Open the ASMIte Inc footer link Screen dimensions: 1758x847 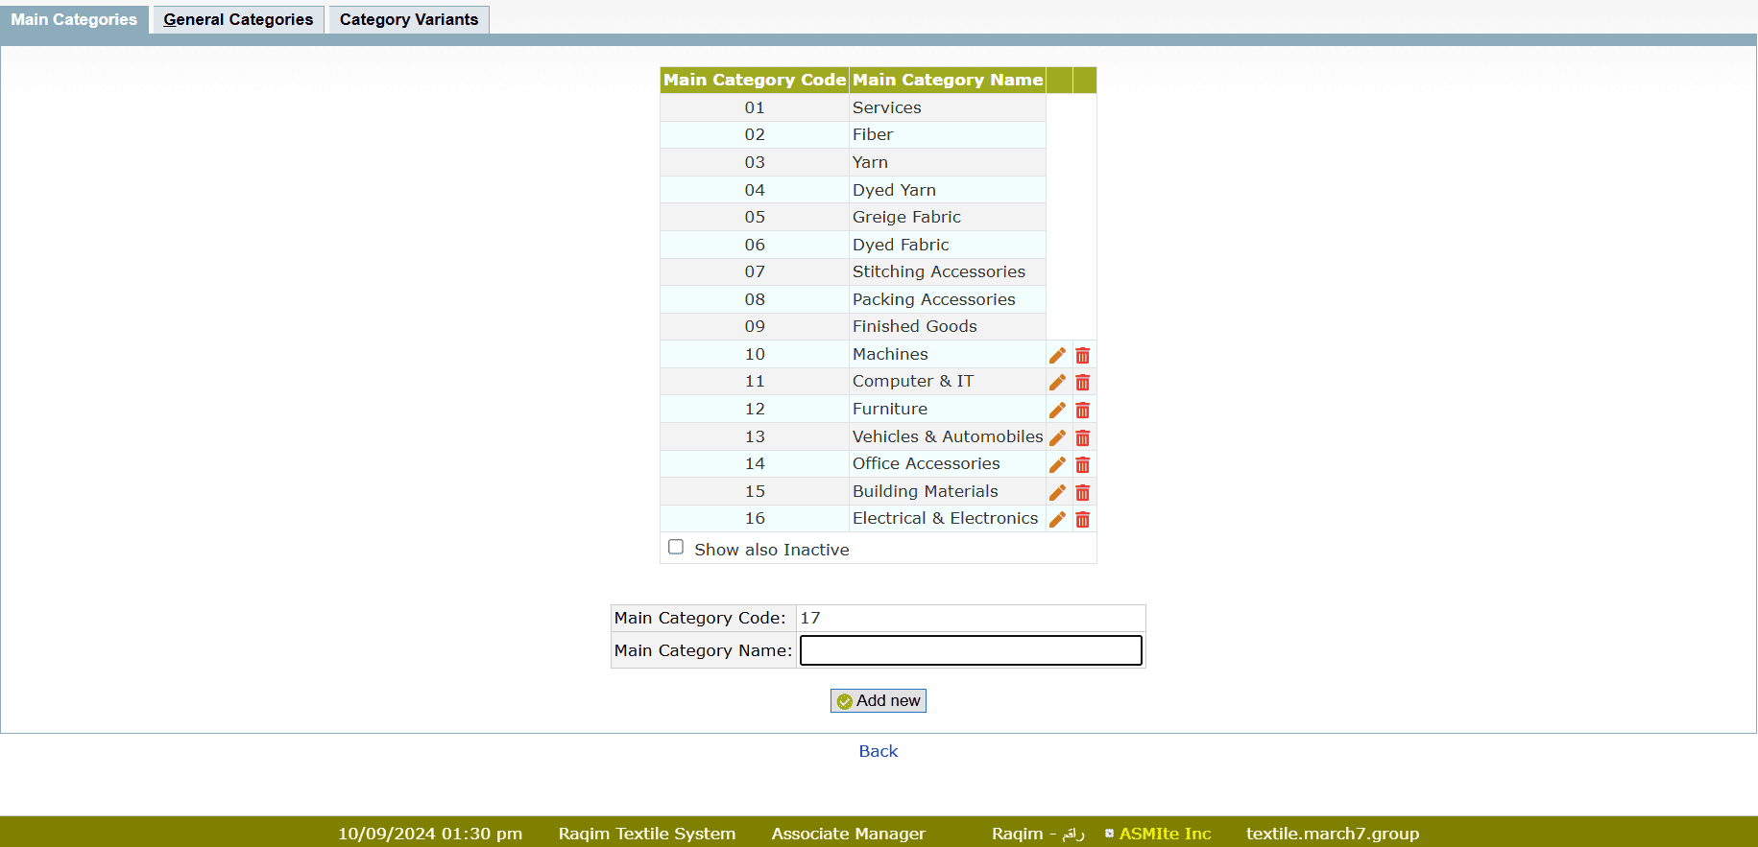[1165, 834]
